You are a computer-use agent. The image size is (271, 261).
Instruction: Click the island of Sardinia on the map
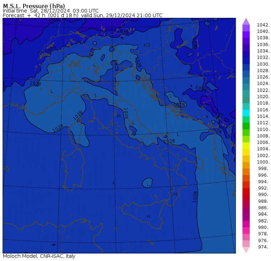[73, 169]
